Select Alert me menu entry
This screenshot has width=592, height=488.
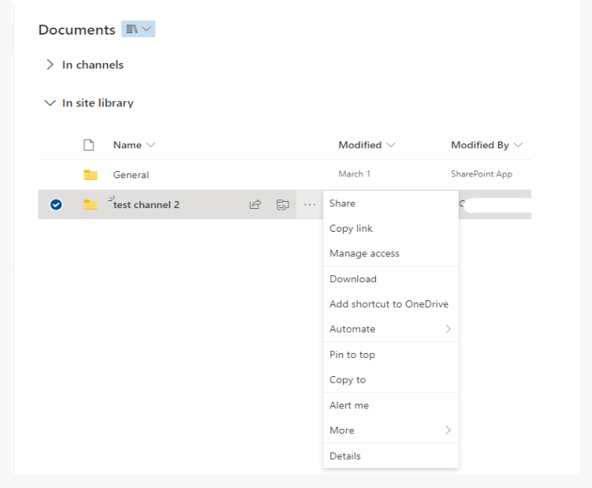click(391, 405)
